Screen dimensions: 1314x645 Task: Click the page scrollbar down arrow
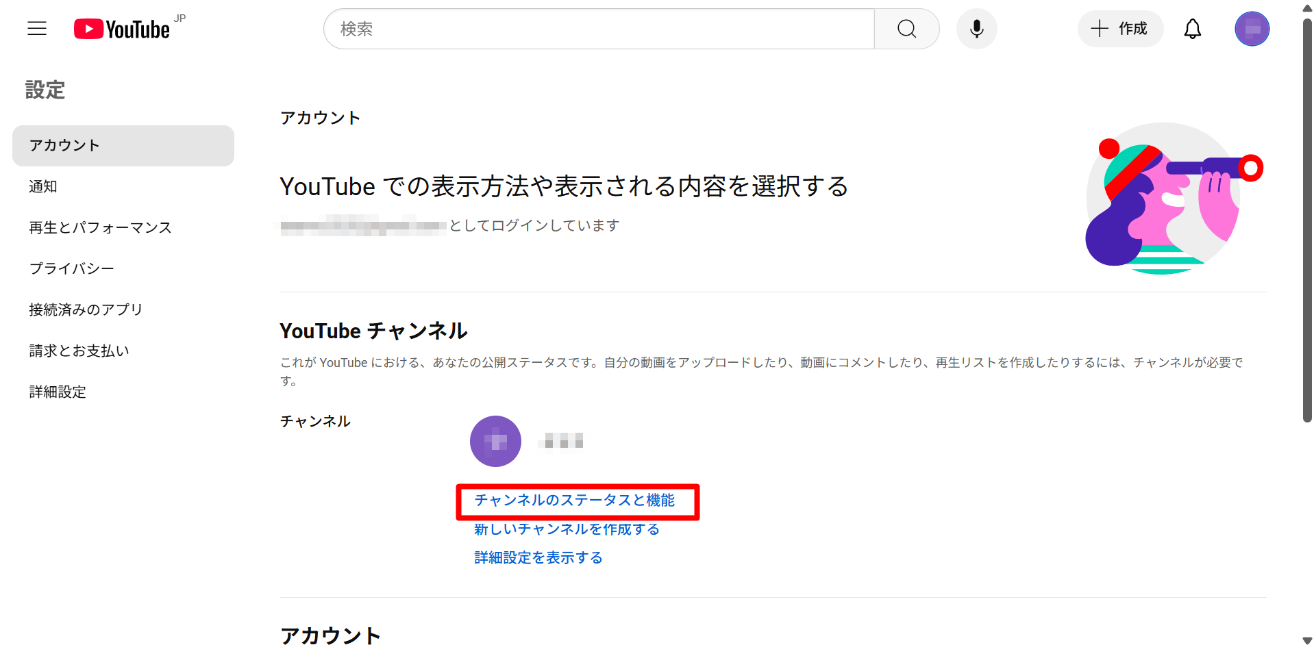(1306, 640)
